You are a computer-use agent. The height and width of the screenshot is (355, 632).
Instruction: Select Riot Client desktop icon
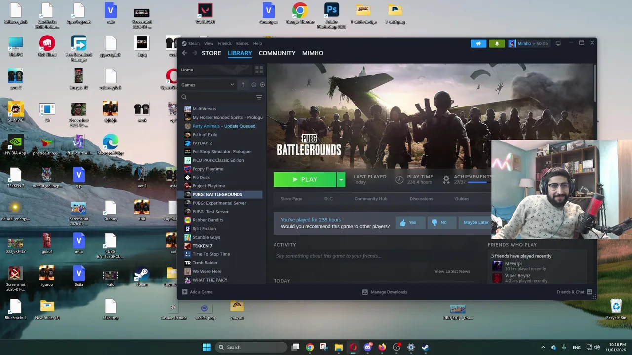(47, 46)
